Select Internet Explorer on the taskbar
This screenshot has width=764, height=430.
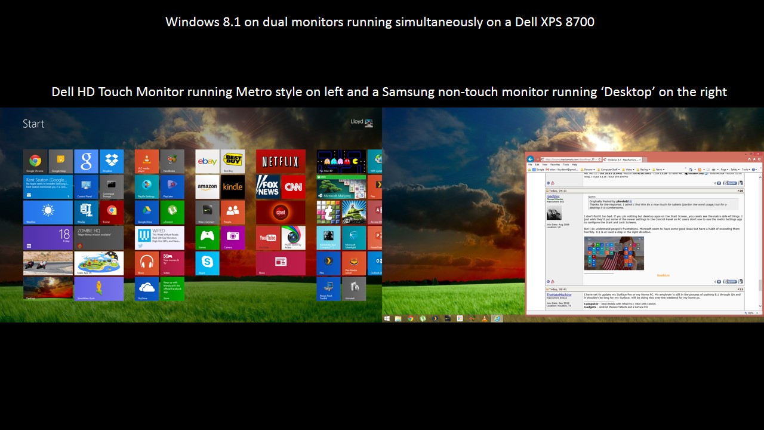pos(497,318)
